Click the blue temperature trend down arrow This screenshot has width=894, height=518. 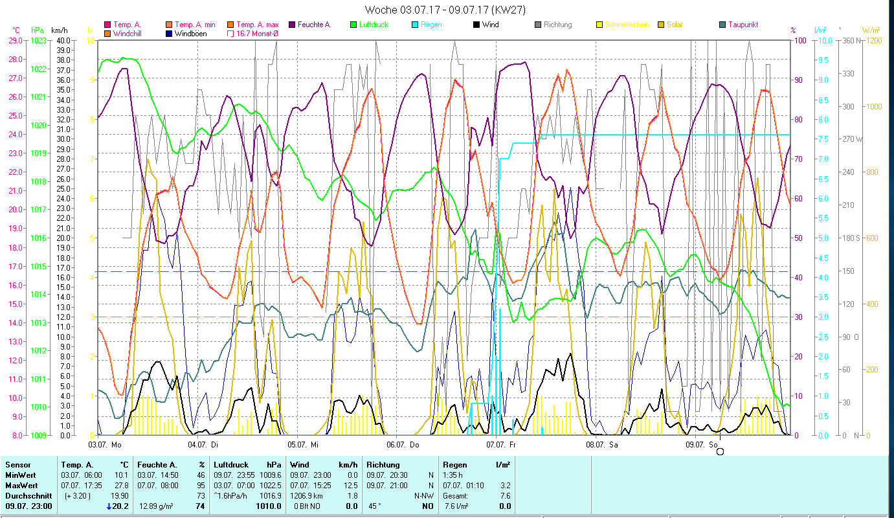pyautogui.click(x=109, y=506)
